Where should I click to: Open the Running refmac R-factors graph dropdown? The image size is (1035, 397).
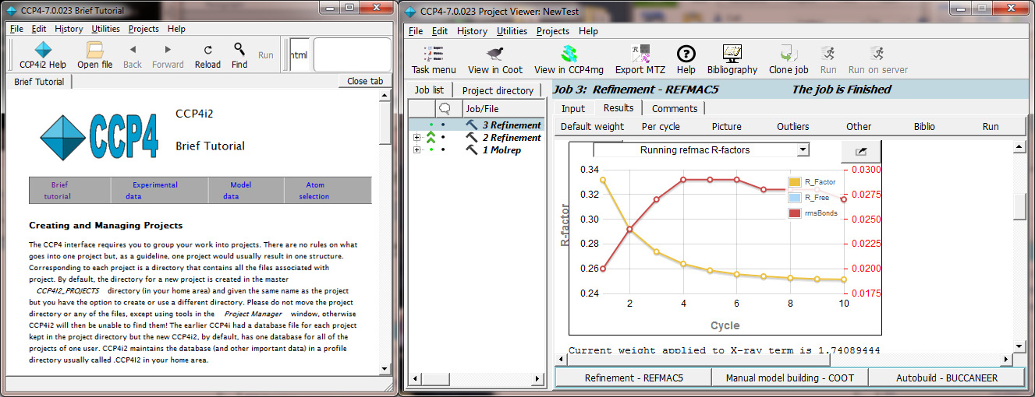tap(701, 149)
